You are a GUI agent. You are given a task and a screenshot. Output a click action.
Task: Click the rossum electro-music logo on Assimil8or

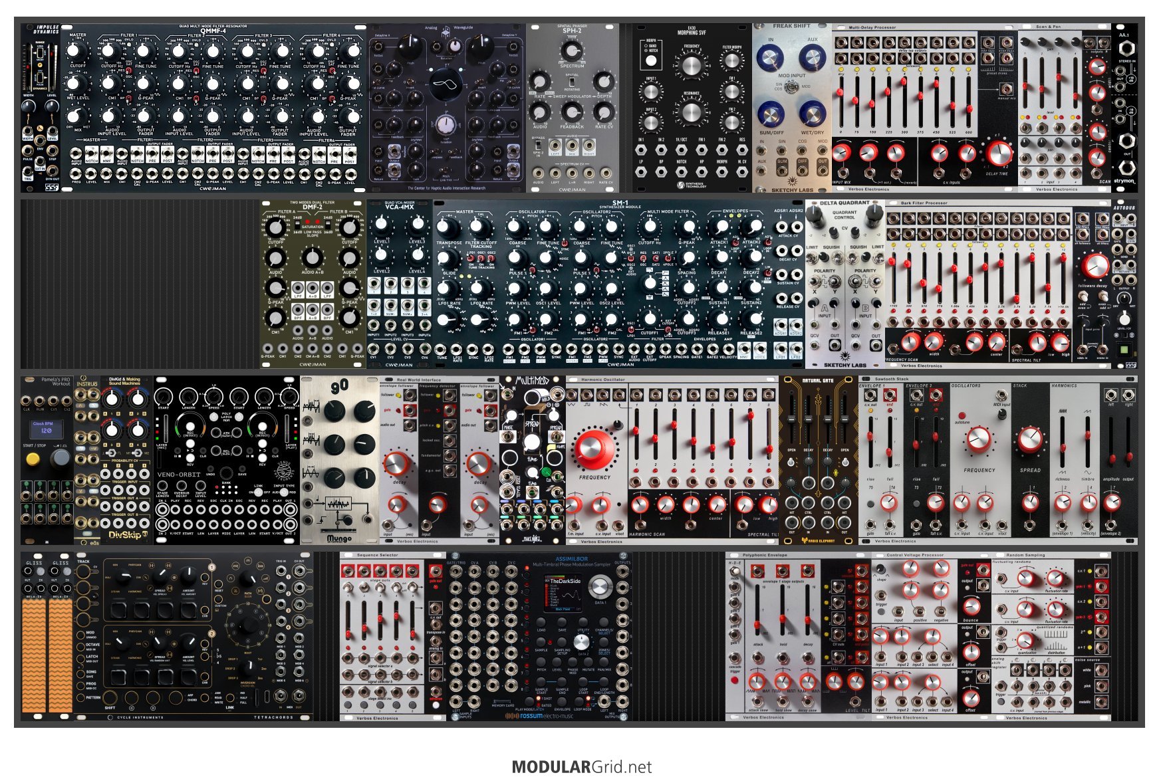pyautogui.click(x=539, y=716)
